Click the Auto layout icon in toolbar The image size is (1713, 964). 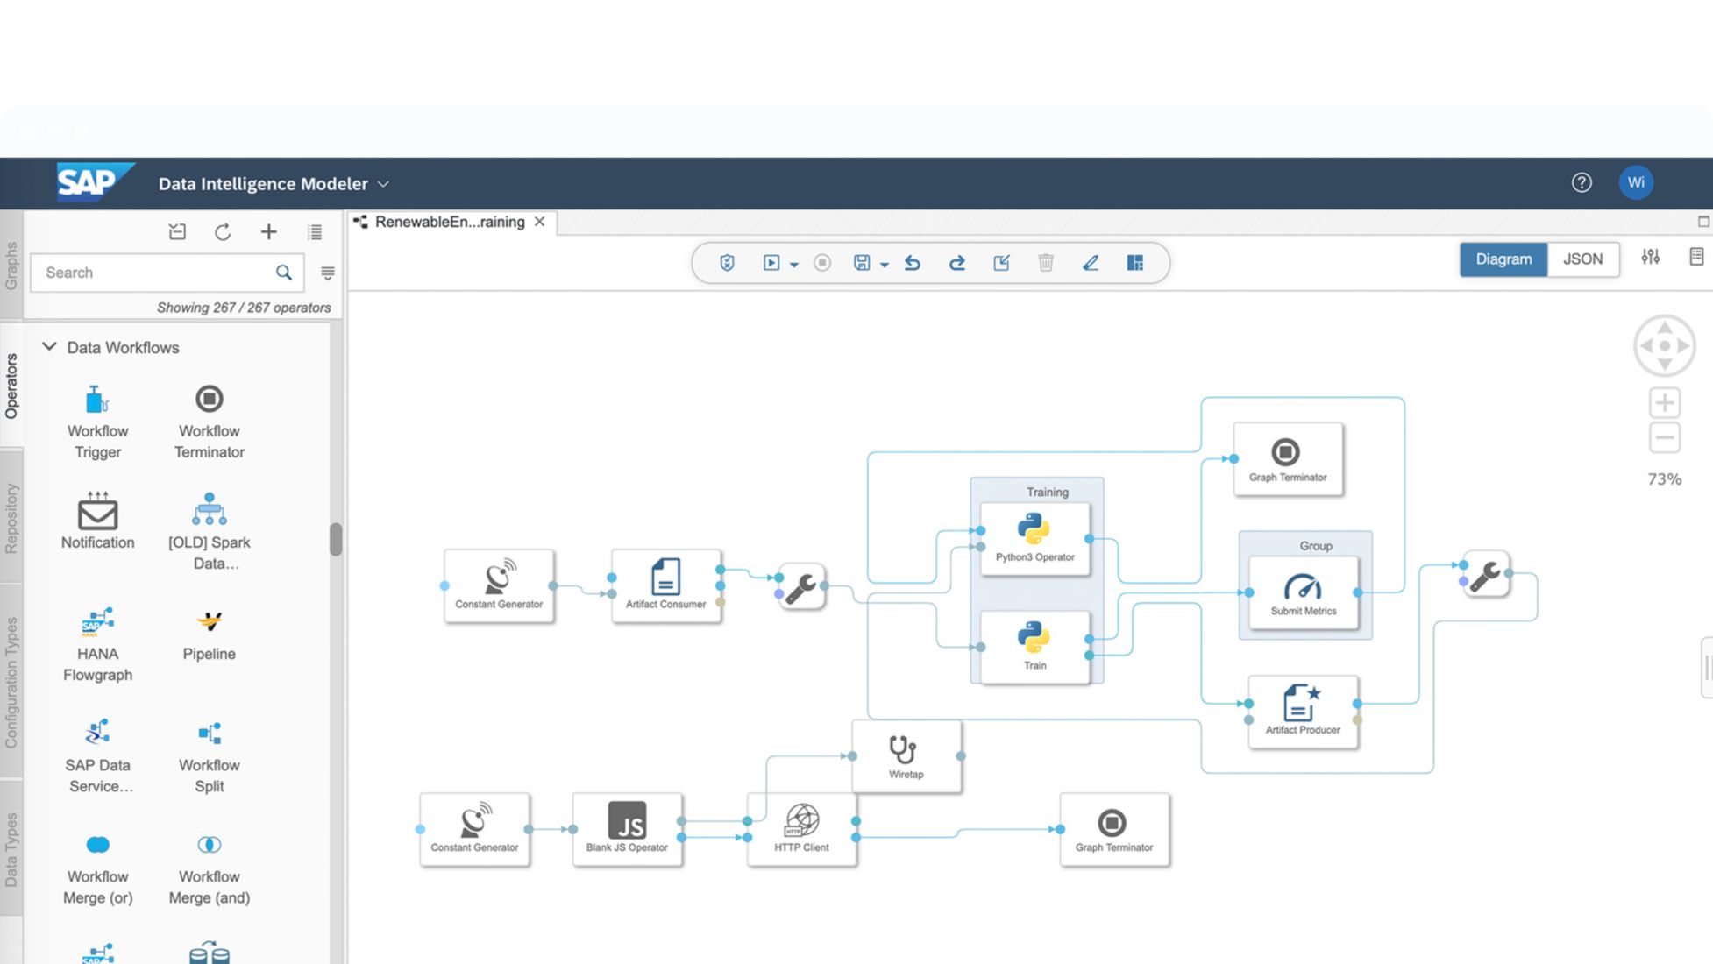pyautogui.click(x=1134, y=263)
